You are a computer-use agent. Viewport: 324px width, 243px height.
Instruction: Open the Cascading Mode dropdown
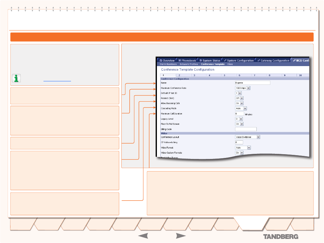tap(241, 108)
